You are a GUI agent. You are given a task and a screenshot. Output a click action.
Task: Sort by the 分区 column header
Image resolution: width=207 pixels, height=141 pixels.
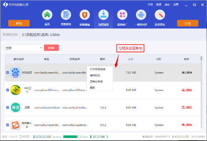tap(159, 59)
